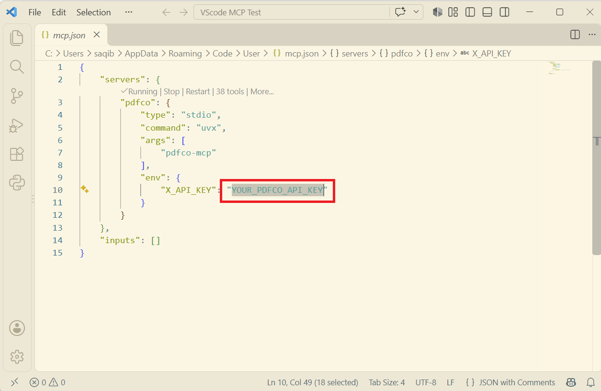Click the sparkle code action icon on line 10
Screen dimensions: 601x391
[85, 189]
